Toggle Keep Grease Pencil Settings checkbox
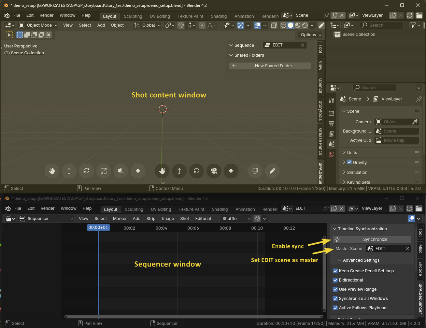 pos(335,271)
